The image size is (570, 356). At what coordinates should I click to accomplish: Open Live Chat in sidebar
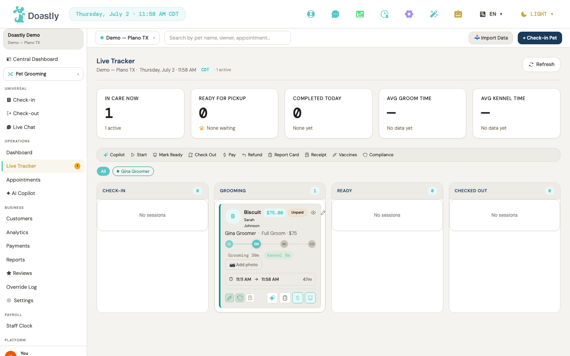point(43,127)
